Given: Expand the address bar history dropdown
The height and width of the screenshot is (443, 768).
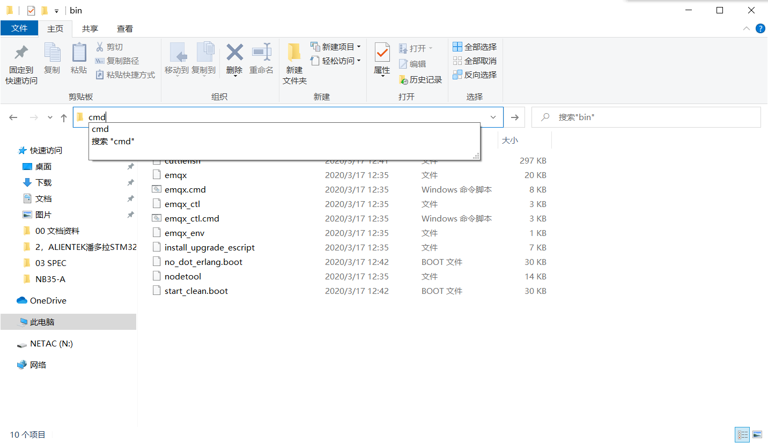Looking at the screenshot, I should click(x=493, y=117).
